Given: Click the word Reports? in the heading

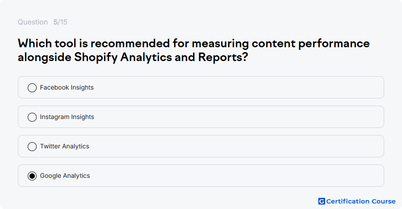Looking at the screenshot, I should (x=223, y=57).
